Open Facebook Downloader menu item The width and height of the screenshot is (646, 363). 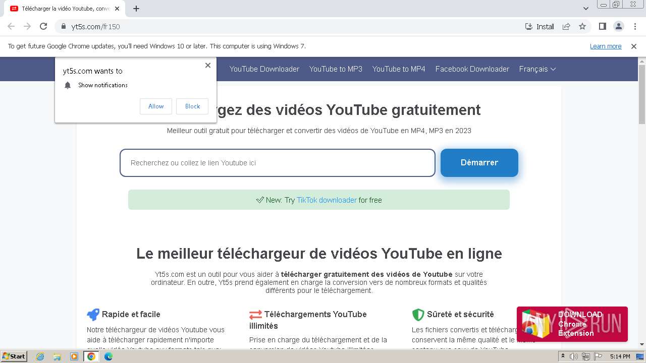tap(472, 69)
